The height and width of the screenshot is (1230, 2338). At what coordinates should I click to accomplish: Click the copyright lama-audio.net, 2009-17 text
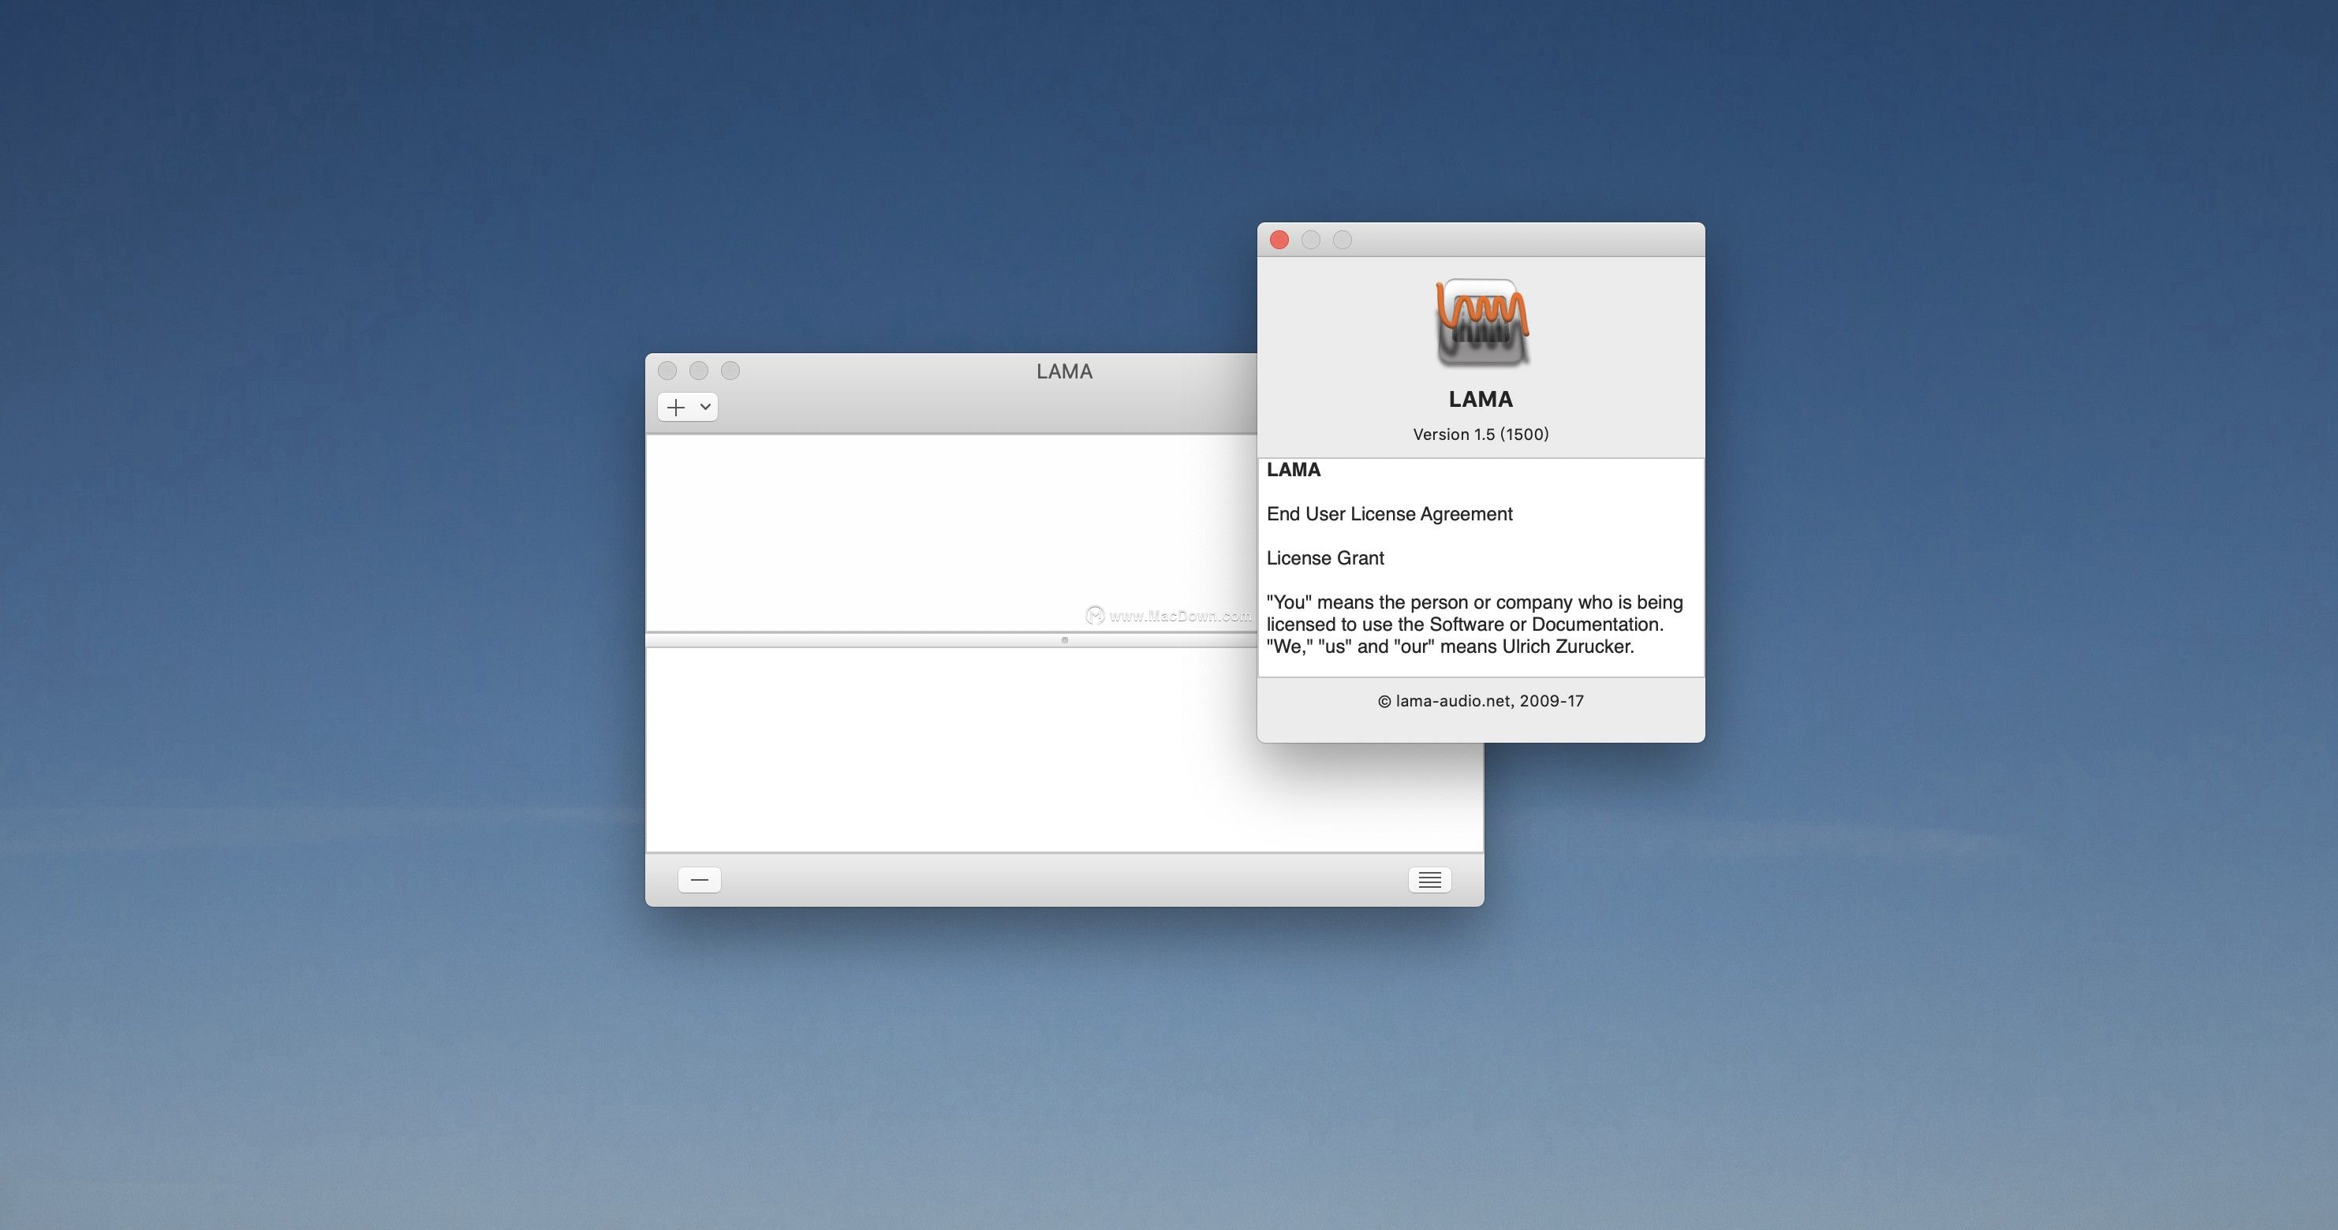[1481, 701]
